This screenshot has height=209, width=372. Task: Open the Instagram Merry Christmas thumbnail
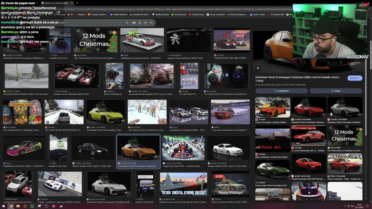pos(114,76)
